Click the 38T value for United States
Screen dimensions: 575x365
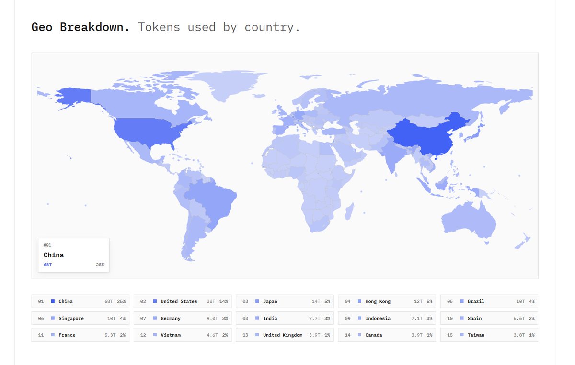point(211,301)
